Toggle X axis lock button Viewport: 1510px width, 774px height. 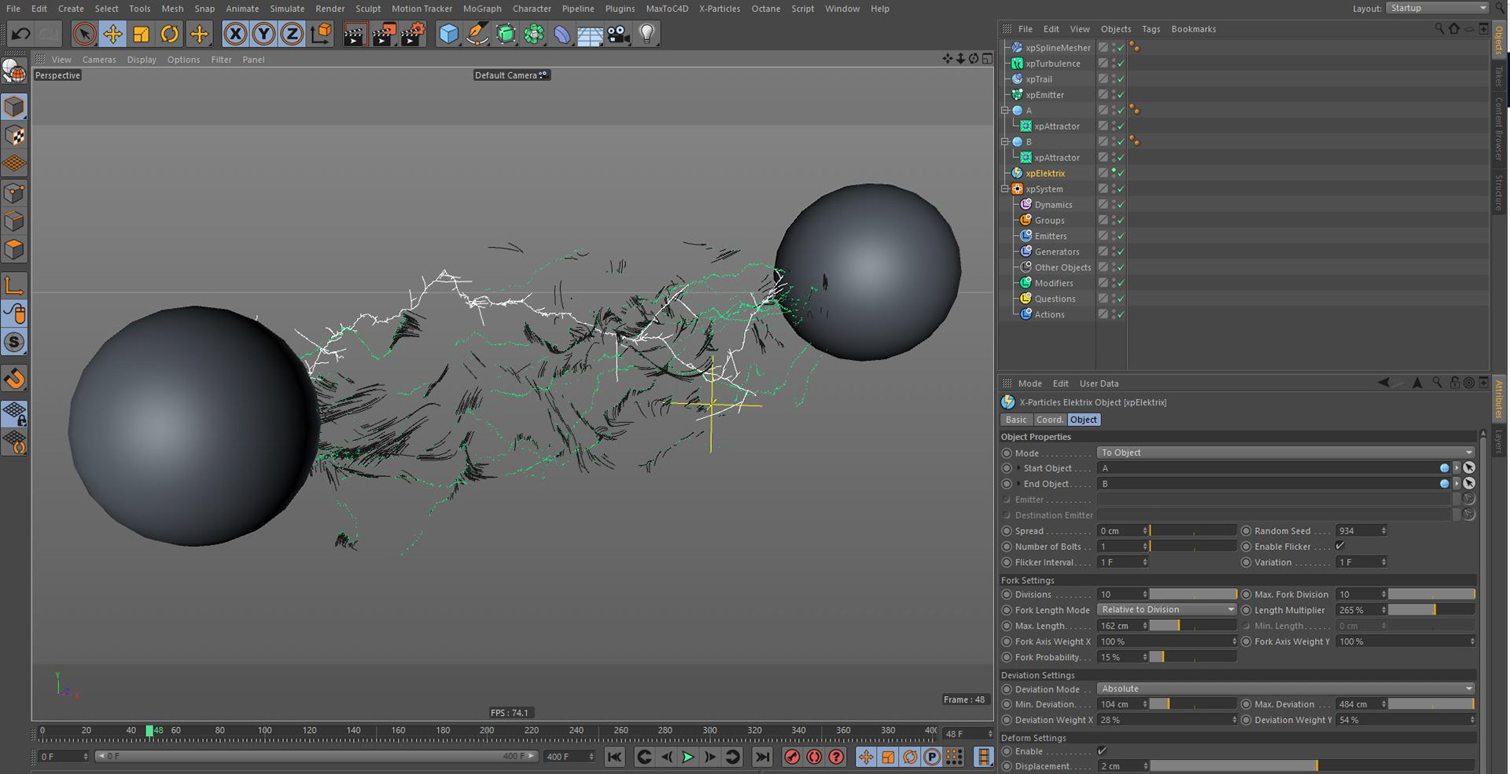tap(235, 34)
